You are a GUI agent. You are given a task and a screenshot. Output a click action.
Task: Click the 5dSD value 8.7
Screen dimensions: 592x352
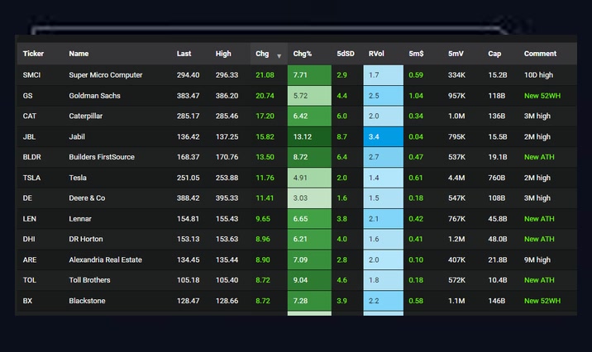pyautogui.click(x=341, y=137)
